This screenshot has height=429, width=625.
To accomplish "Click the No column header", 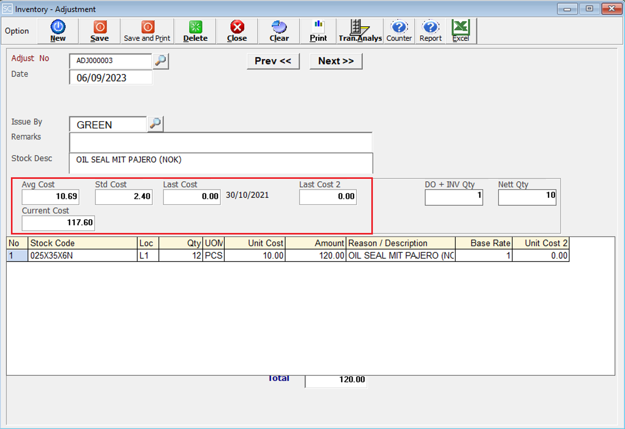I will 17,243.
